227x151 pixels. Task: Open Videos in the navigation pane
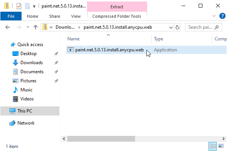[x=27, y=99]
